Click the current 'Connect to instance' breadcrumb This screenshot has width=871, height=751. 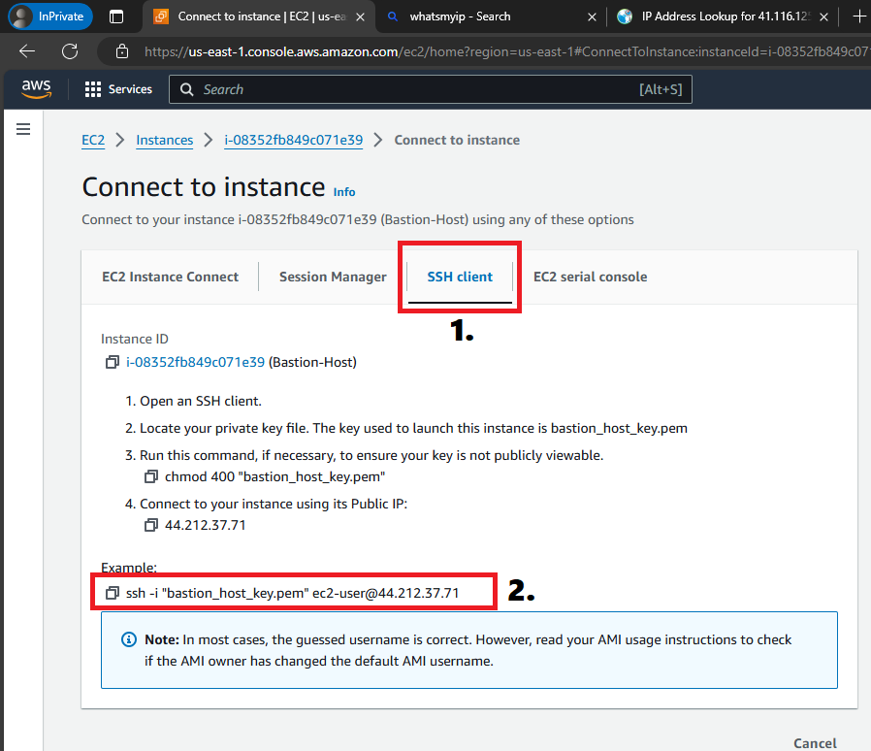point(457,140)
